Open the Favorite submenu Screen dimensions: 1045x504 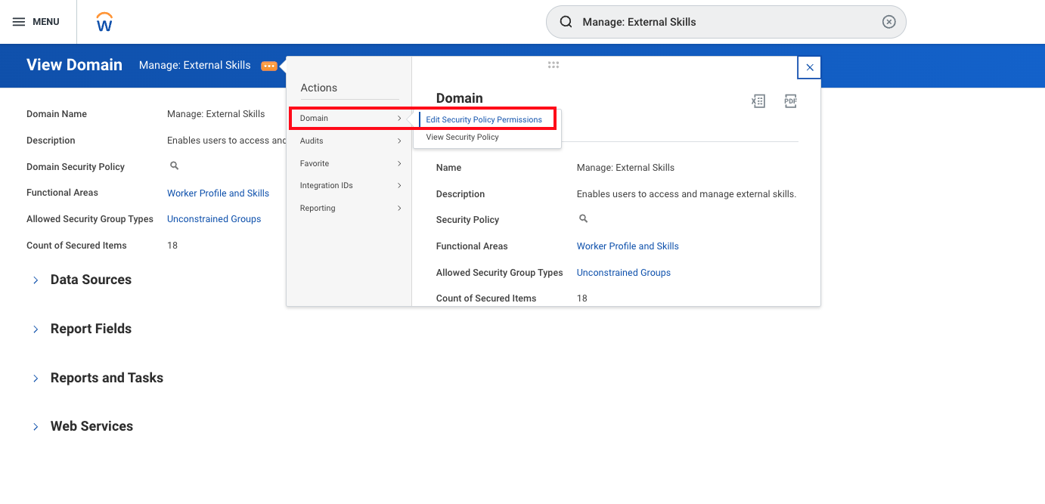point(349,163)
